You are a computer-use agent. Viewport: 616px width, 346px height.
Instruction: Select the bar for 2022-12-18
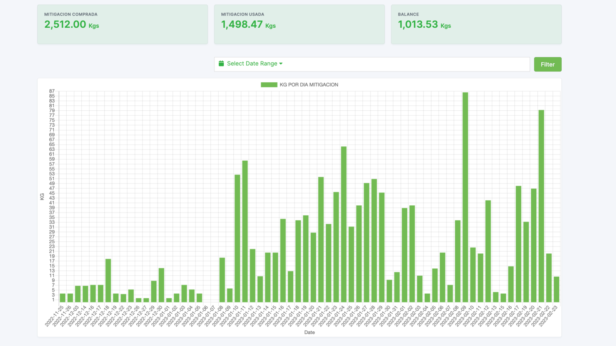coord(108,281)
